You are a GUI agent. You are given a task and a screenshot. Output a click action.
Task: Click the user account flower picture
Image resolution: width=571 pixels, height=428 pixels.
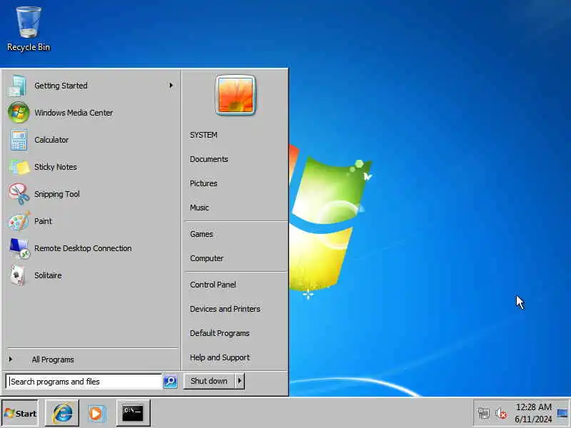(x=236, y=96)
